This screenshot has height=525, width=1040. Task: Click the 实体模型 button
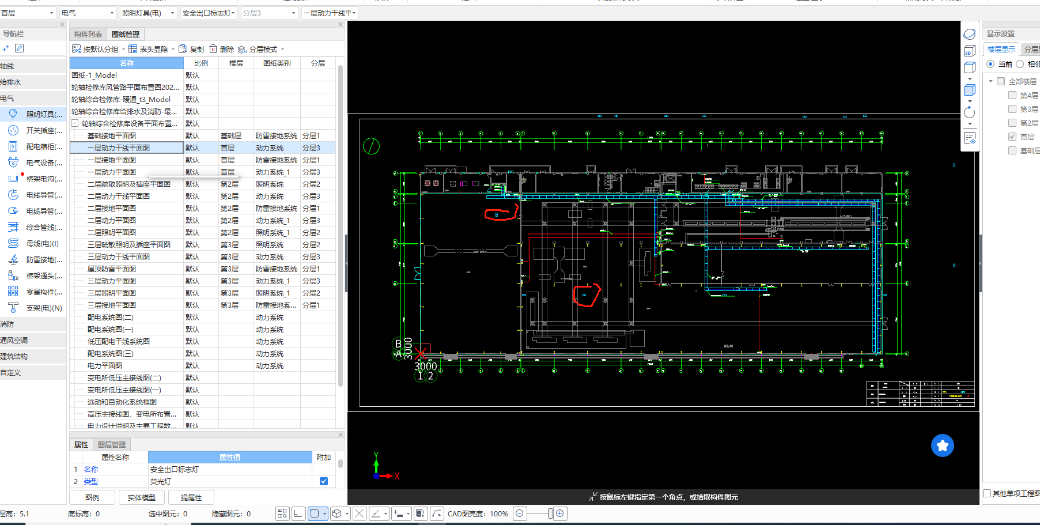[x=142, y=497]
